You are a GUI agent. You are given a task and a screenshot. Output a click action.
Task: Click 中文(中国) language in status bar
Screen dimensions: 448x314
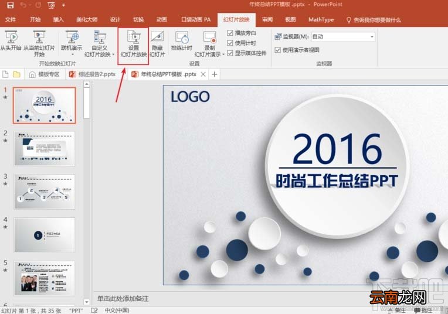(117, 310)
